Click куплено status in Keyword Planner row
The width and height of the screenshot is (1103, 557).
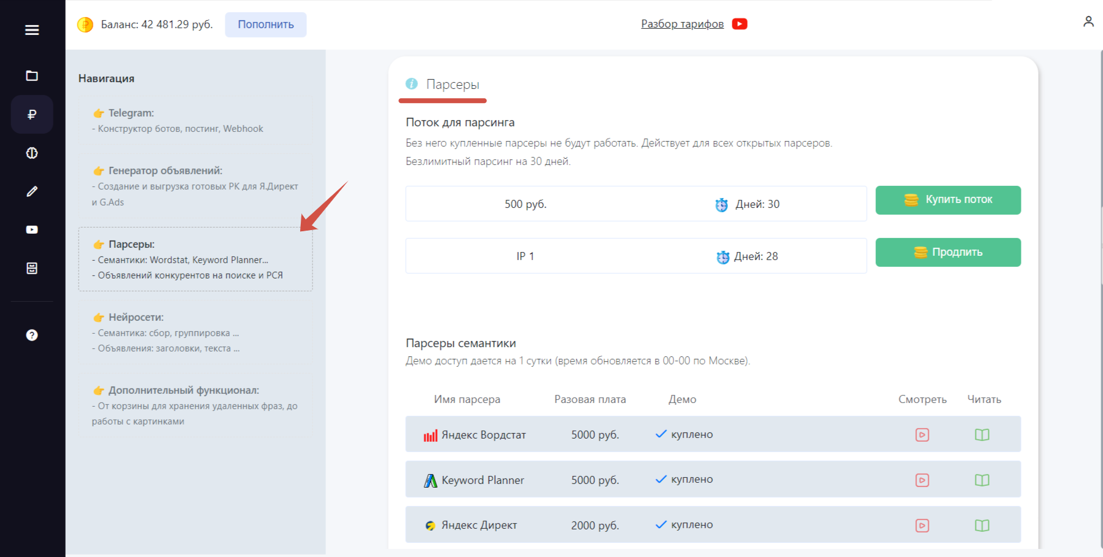pos(692,479)
